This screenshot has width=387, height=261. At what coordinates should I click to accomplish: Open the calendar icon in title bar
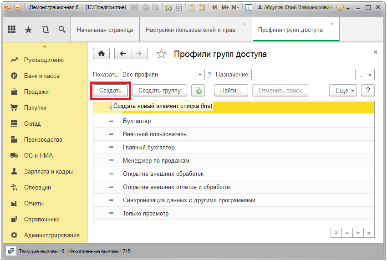[x=201, y=8]
